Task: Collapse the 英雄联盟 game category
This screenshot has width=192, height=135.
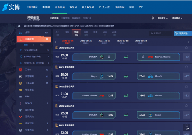Action: coord(34,39)
